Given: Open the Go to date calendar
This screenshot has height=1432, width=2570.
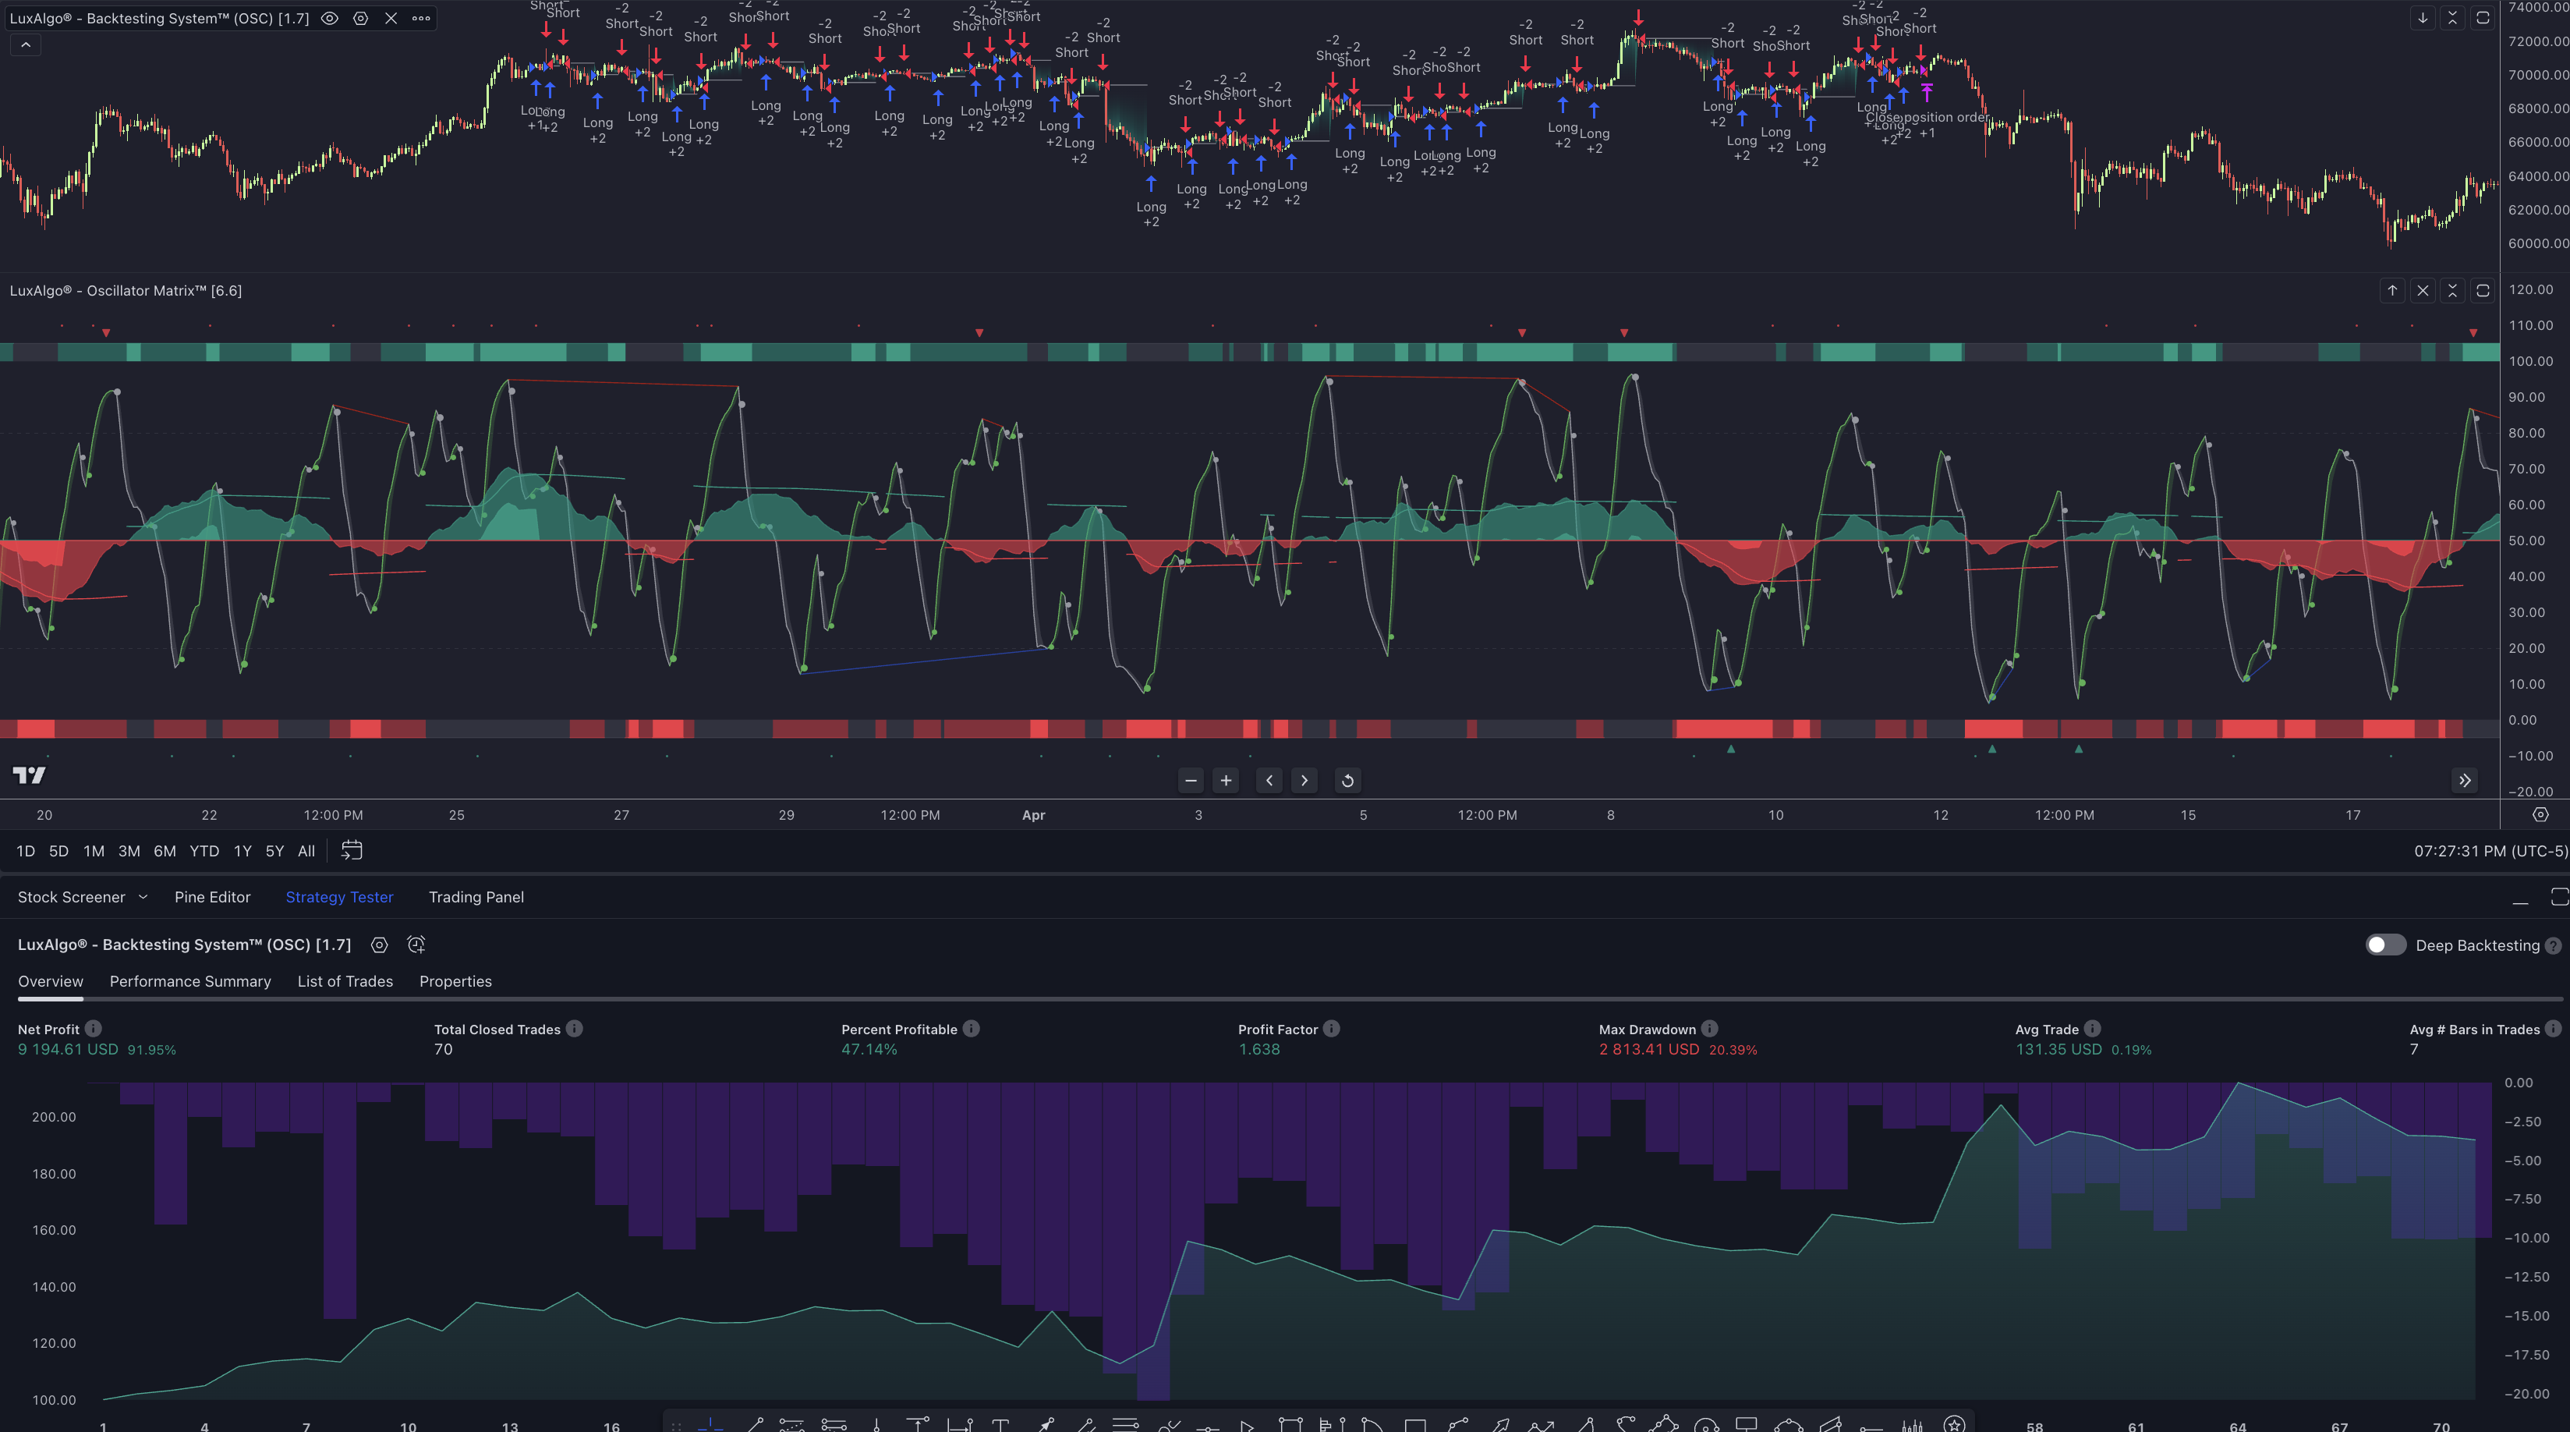Looking at the screenshot, I should pos(351,850).
